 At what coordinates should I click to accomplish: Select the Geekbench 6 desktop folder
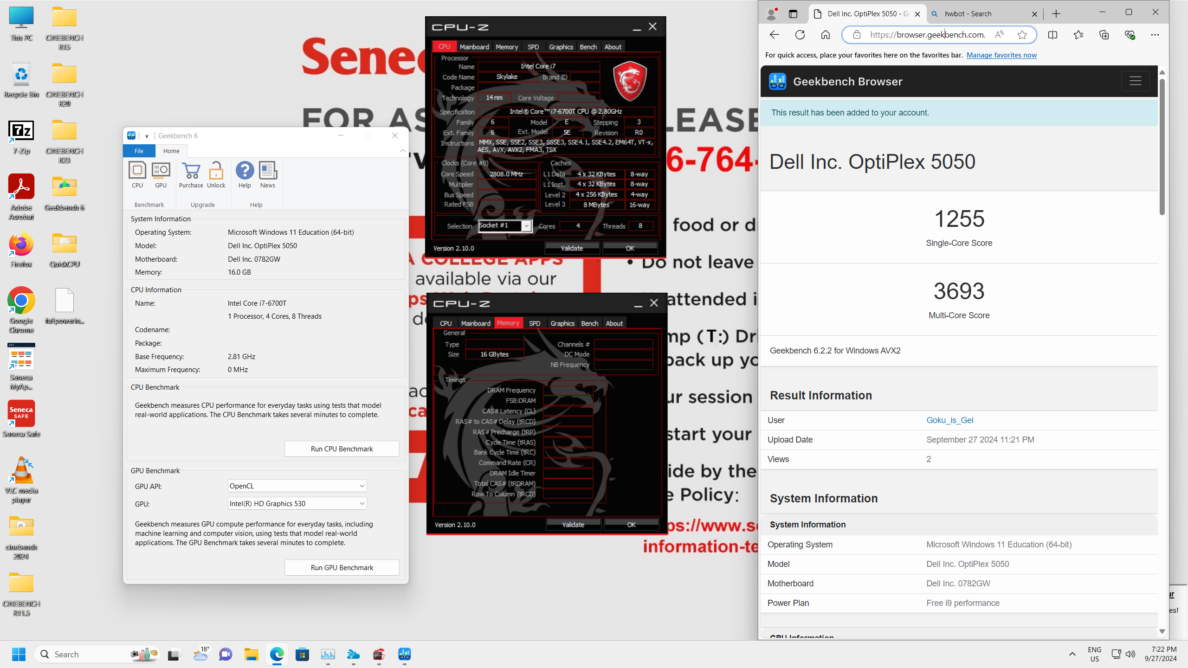(65, 194)
